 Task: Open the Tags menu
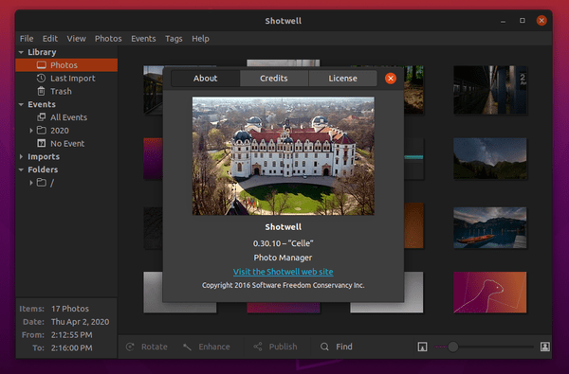point(174,39)
